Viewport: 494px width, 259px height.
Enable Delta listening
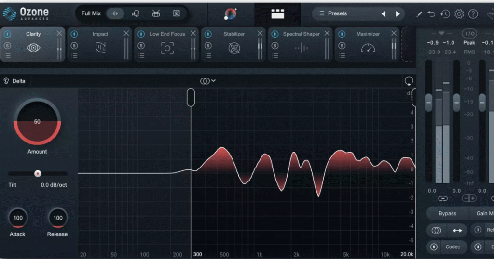(x=14, y=81)
